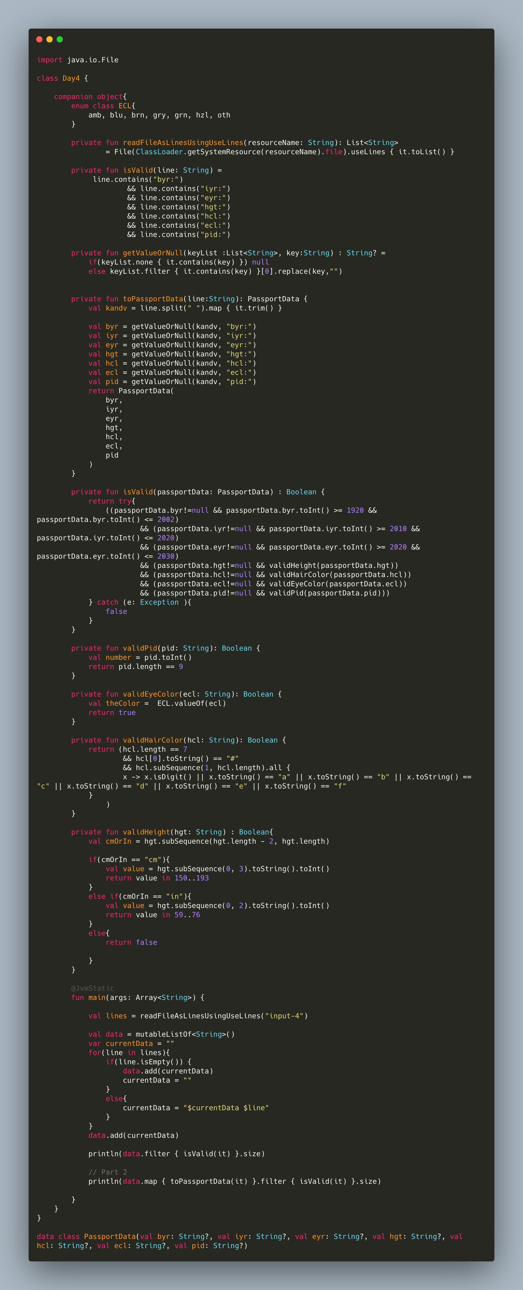Click the validPid function declaration
The height and width of the screenshot is (1290, 523).
click(166, 649)
